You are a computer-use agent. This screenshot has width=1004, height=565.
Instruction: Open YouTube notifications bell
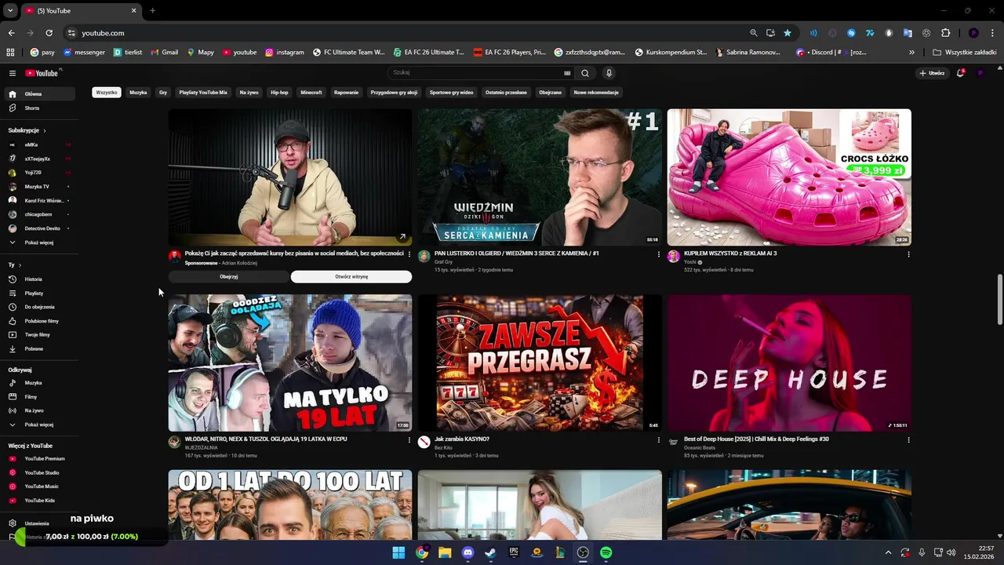coord(960,73)
